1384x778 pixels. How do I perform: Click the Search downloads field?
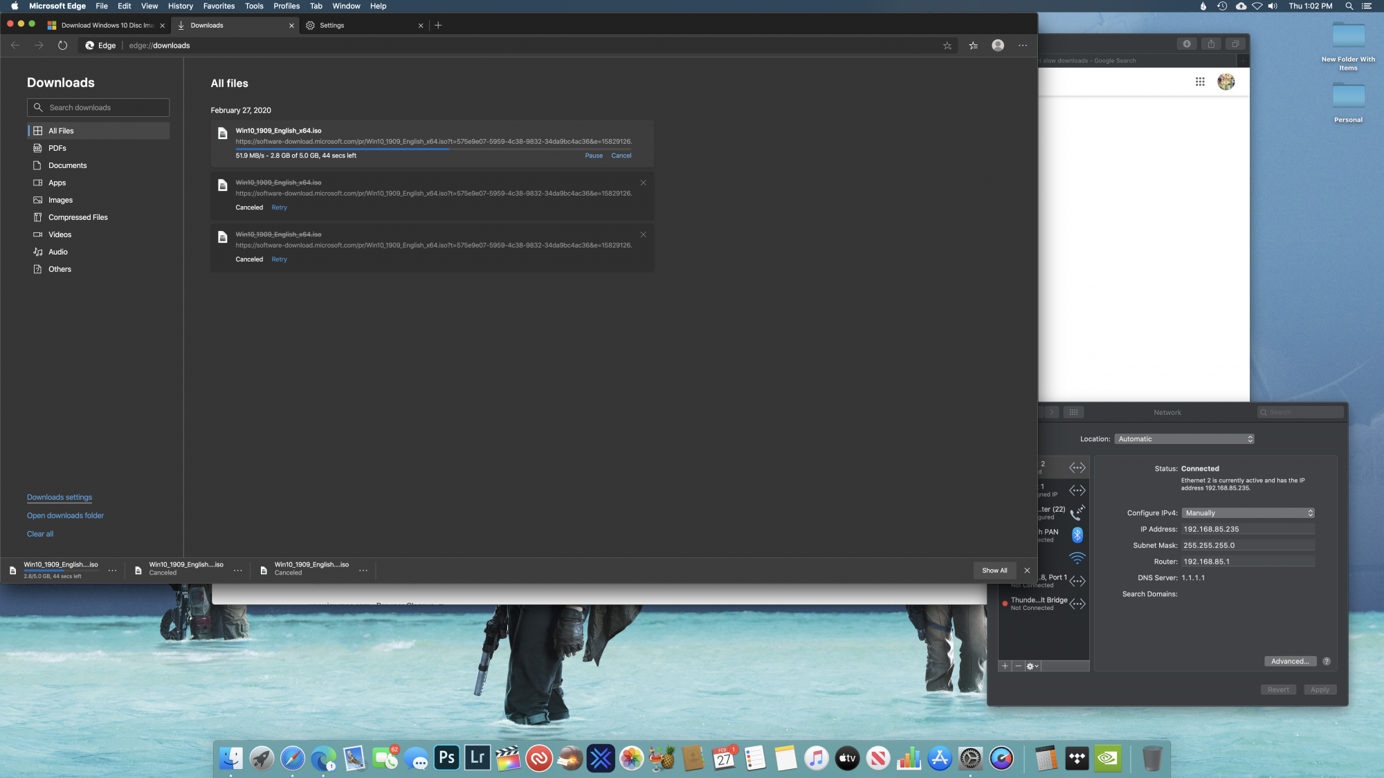coord(98,107)
